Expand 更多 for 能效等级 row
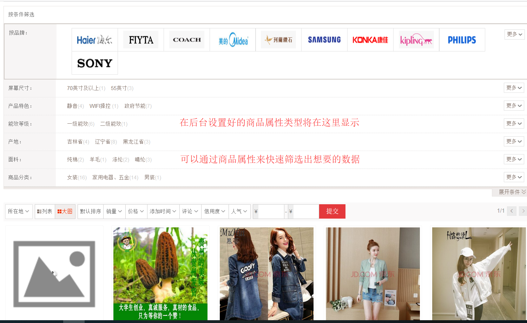The height and width of the screenshot is (323, 527). 514,124
